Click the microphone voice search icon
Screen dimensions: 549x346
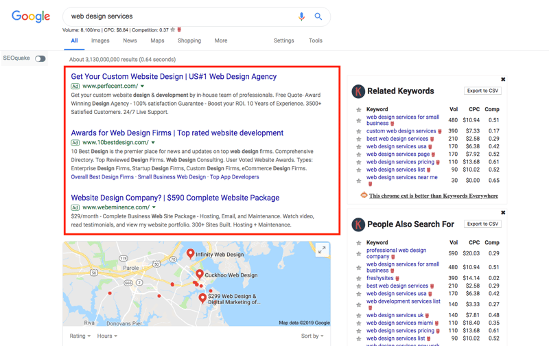click(x=301, y=16)
